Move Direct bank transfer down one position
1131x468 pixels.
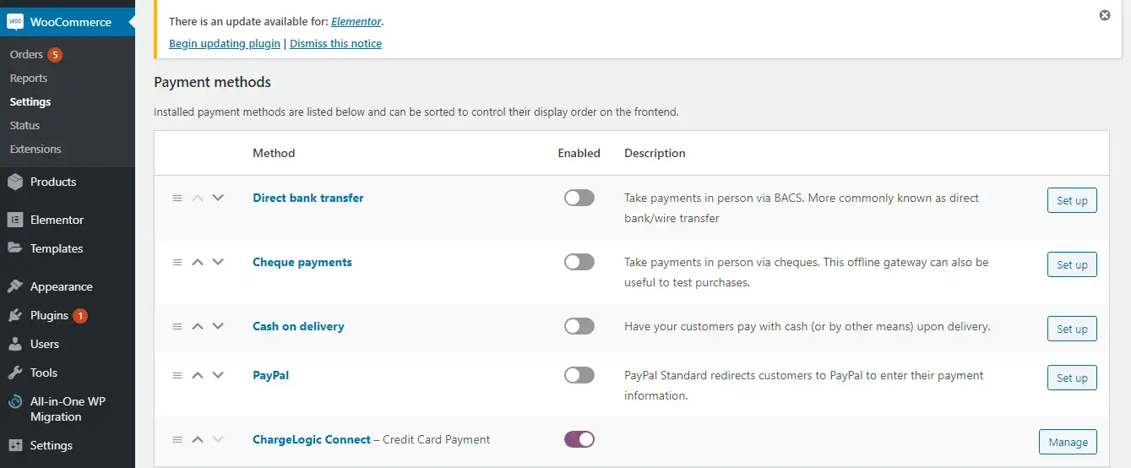coord(218,198)
